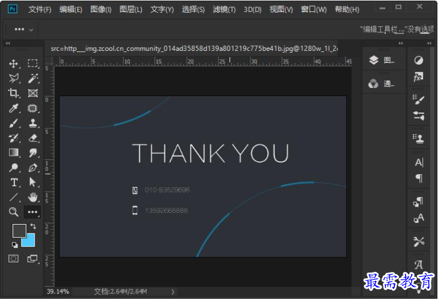Open the Channels panel button

click(382, 83)
